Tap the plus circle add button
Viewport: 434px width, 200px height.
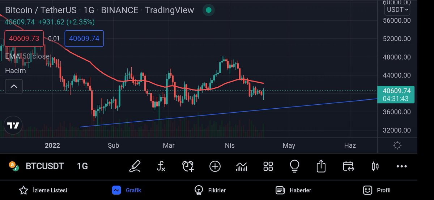[x=215, y=166]
